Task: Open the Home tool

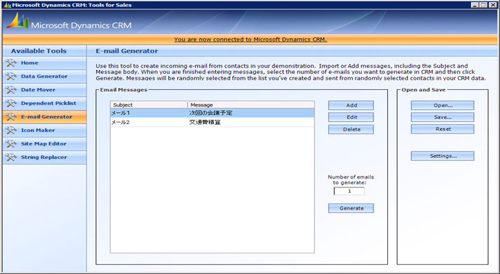Action: [45, 63]
